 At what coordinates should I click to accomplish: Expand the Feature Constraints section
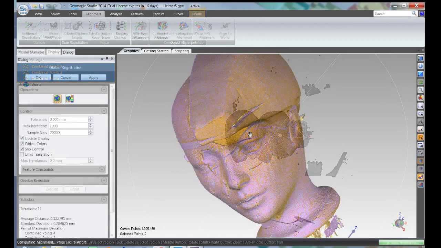pyautogui.click(x=101, y=169)
